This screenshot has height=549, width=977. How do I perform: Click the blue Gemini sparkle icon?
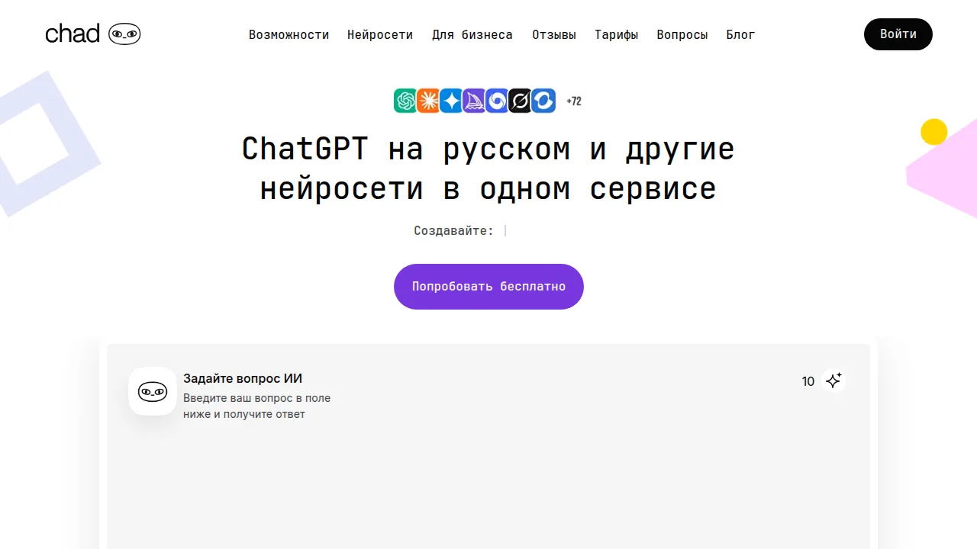tap(451, 101)
